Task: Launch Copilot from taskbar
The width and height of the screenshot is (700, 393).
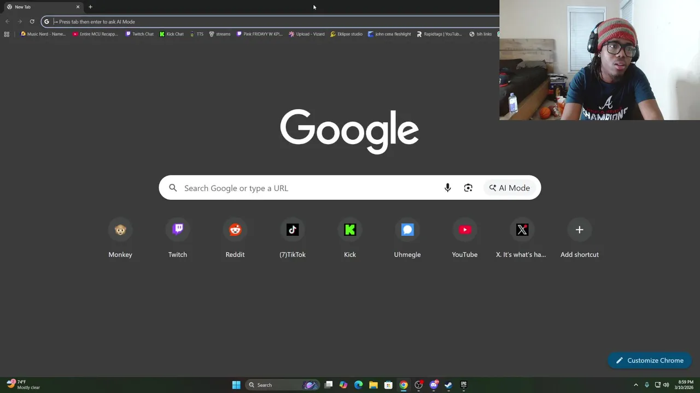Action: 343,385
